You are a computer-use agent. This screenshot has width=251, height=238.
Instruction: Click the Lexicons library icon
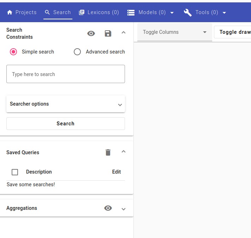point(82,13)
